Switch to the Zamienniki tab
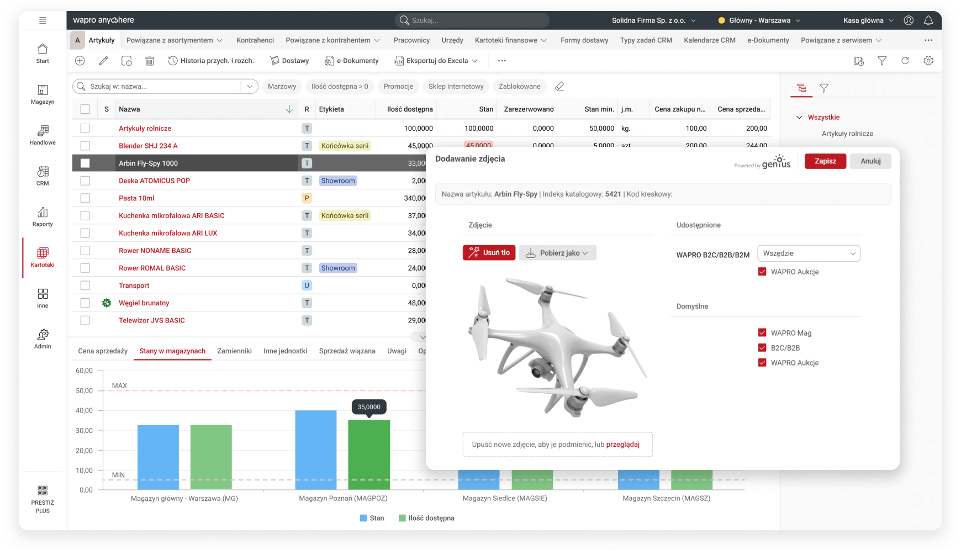This screenshot has width=961, height=550. tap(234, 351)
